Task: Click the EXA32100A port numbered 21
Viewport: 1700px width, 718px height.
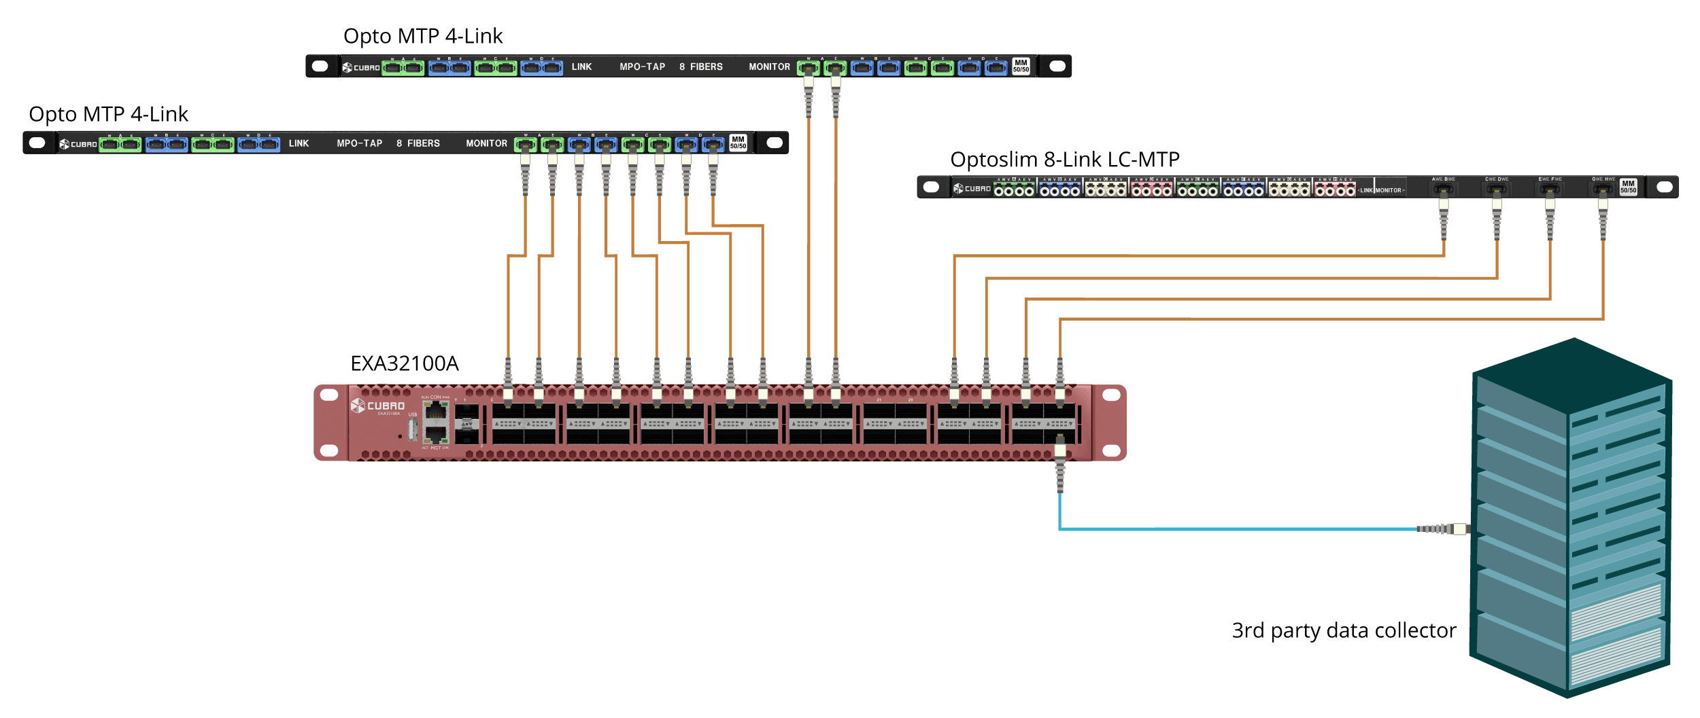Action: pyautogui.click(x=880, y=412)
